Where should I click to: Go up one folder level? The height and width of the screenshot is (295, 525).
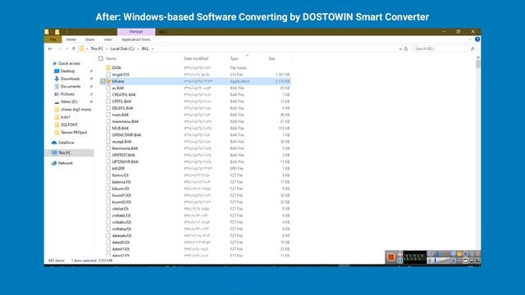pyautogui.click(x=74, y=49)
